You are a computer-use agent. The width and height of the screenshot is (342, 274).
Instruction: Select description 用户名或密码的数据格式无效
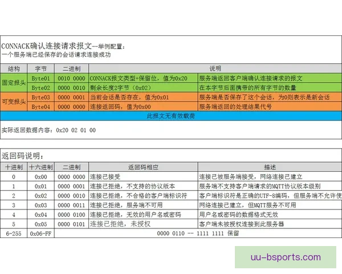click(x=270, y=215)
